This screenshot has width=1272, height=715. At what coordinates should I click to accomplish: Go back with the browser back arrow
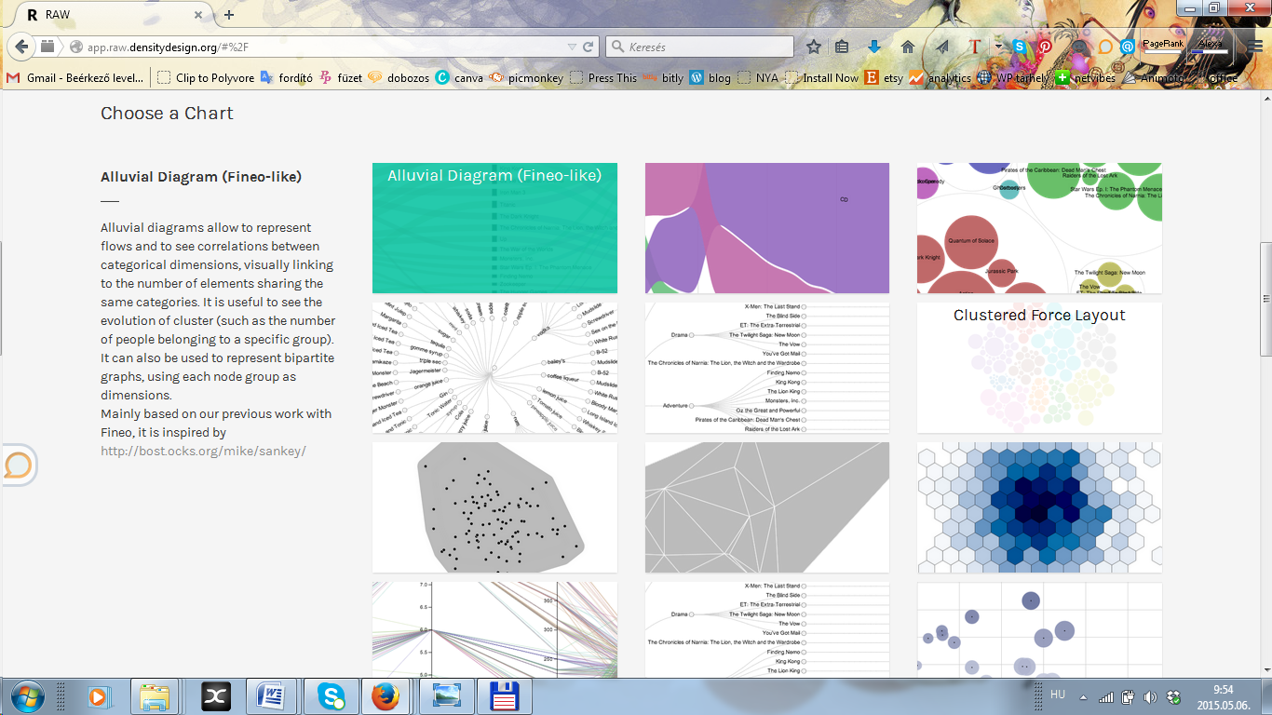coord(21,46)
